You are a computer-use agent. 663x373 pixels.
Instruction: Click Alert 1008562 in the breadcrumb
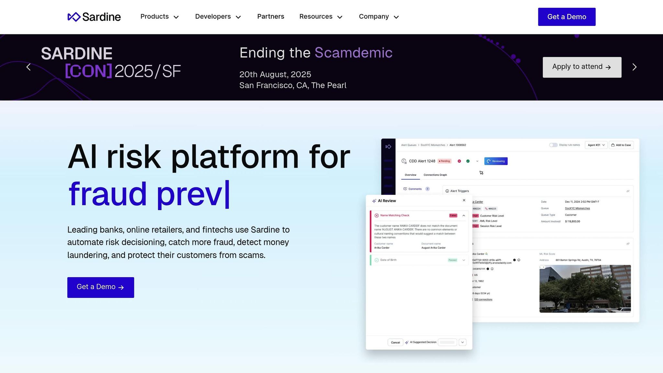pyautogui.click(x=458, y=145)
